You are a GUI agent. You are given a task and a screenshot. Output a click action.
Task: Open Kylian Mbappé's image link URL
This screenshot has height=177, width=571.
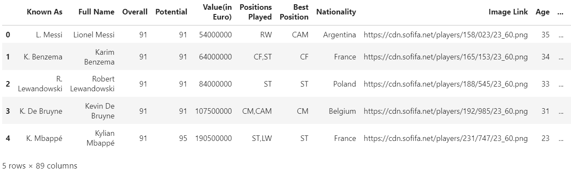tap(445, 138)
